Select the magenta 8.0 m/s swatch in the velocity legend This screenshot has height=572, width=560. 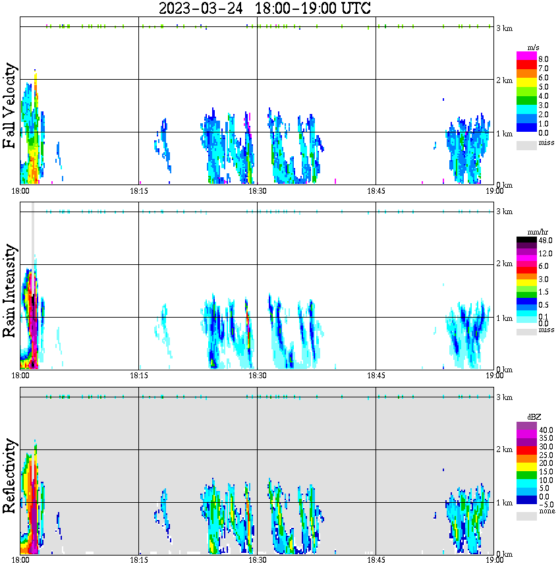click(x=526, y=56)
